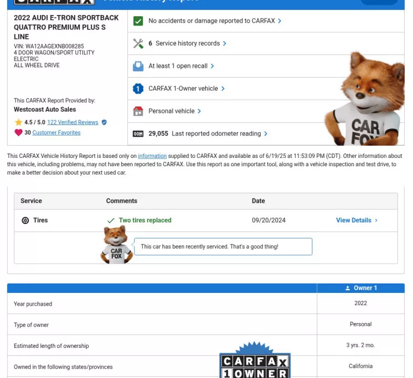Click the blue 1-Owner badge icon
Image resolution: width=413 pixels, height=378 pixels.
138,88
